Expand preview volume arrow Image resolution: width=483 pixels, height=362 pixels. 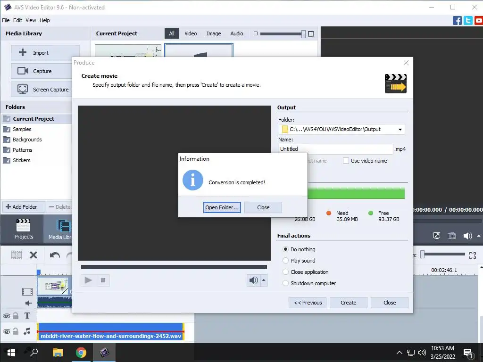[x=479, y=236]
